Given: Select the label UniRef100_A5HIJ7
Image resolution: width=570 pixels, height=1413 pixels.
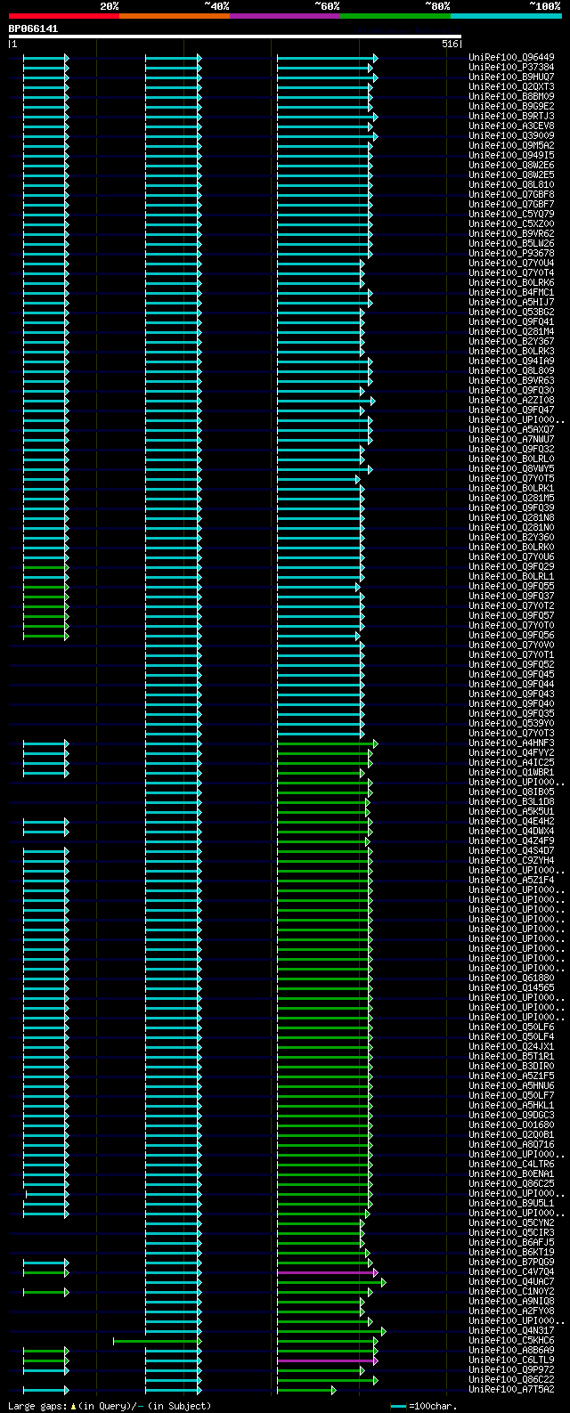Looking at the screenshot, I should 511,303.
